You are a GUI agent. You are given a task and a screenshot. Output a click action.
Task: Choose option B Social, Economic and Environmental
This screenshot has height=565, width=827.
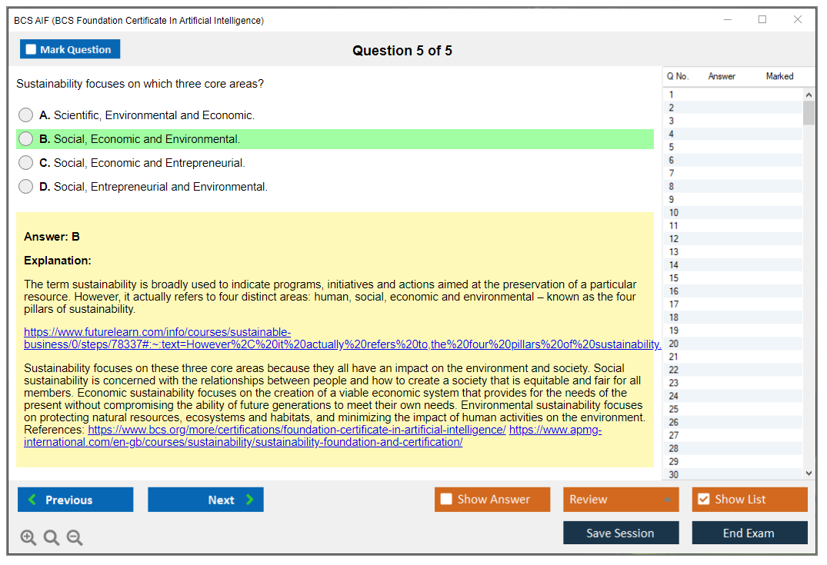(x=26, y=139)
